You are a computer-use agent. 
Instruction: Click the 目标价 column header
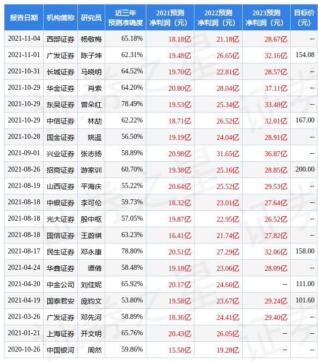(x=304, y=17)
